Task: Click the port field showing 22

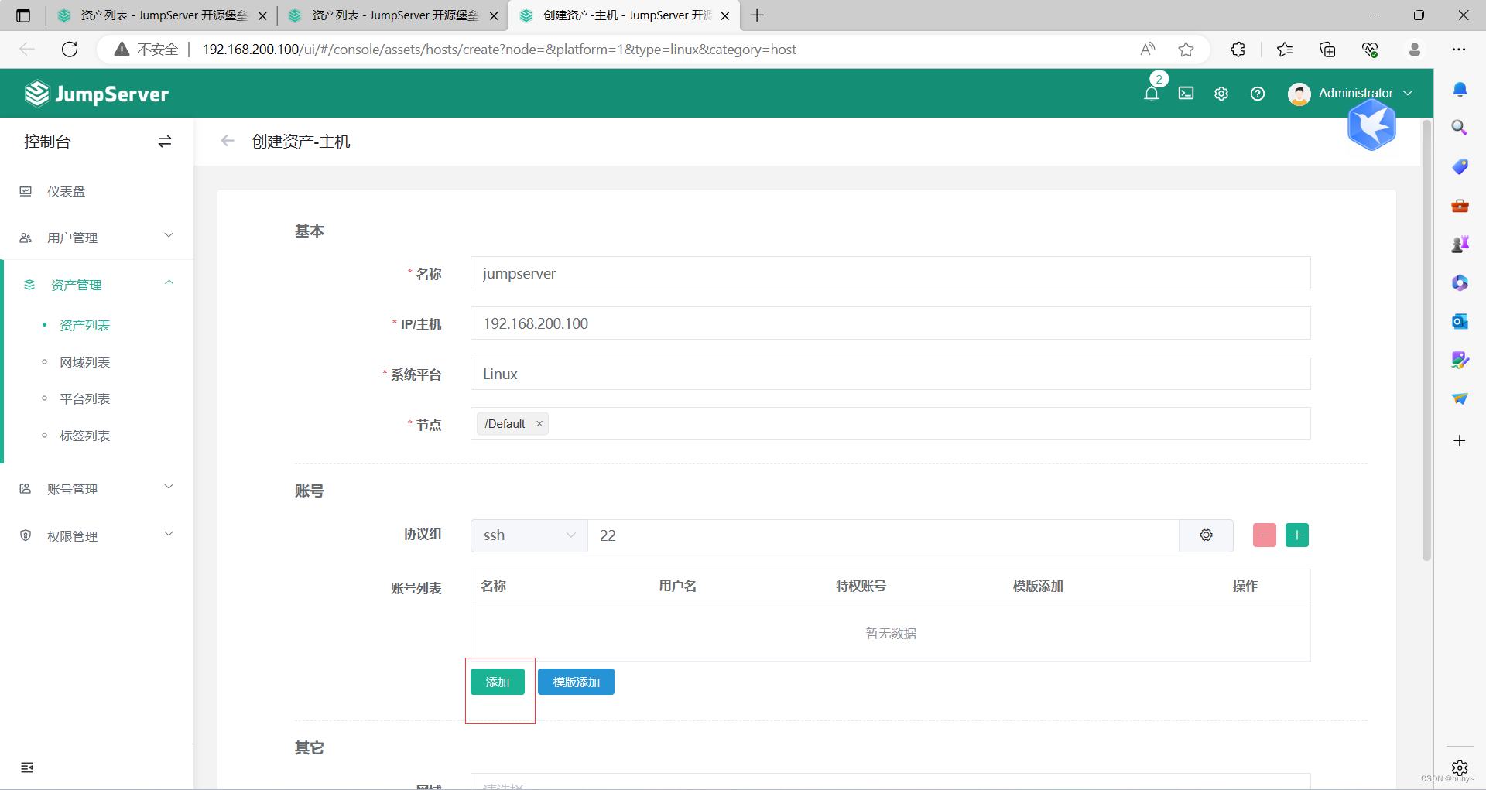Action: 883,535
